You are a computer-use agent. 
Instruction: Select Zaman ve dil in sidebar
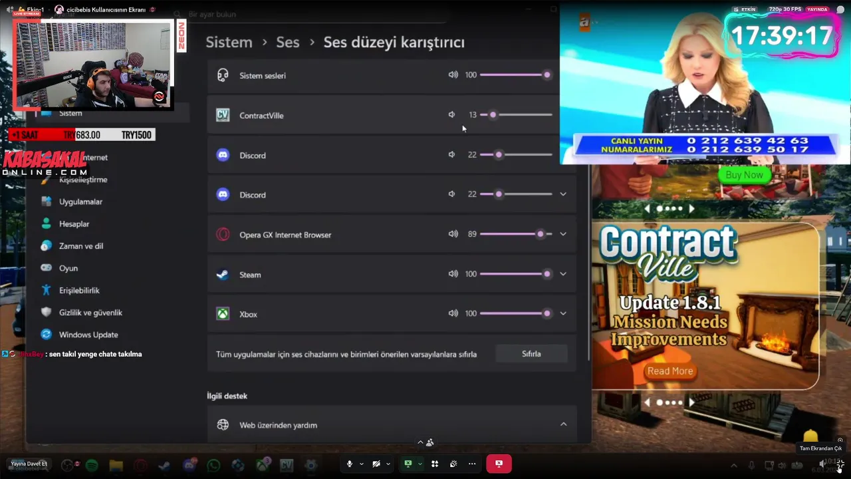coord(81,245)
